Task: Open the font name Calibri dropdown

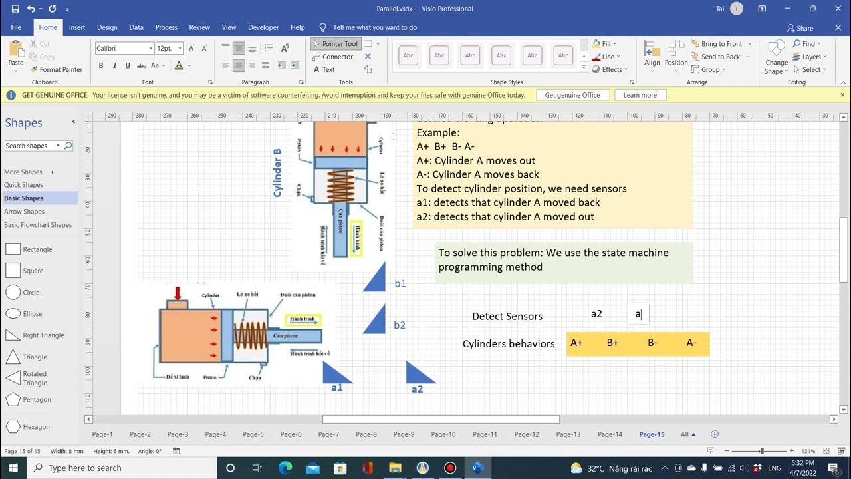Action: coord(150,49)
